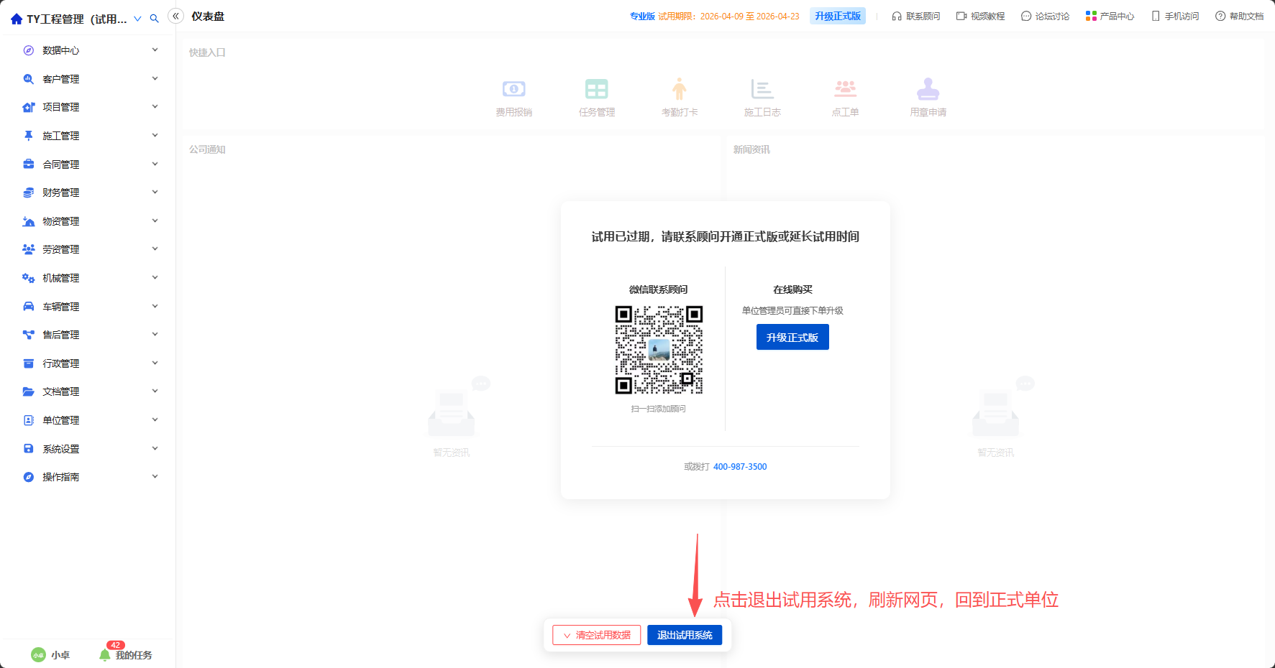This screenshot has height=668, width=1275.
Task: Open 论坛讨论 in top bar
Action: pos(1045,16)
